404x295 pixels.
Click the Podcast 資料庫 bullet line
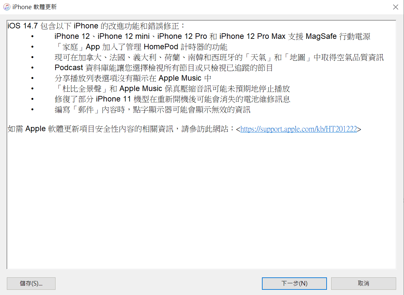click(164, 68)
